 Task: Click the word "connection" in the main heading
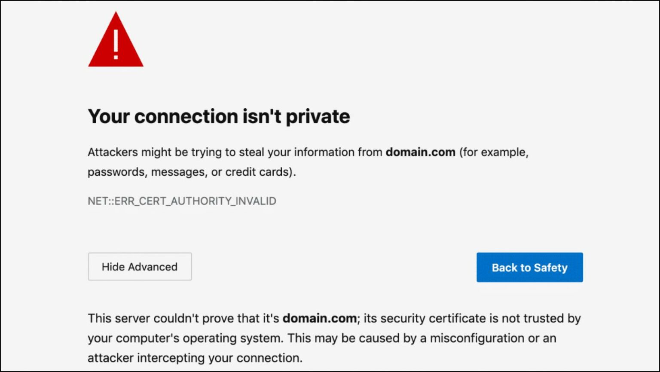(180, 116)
